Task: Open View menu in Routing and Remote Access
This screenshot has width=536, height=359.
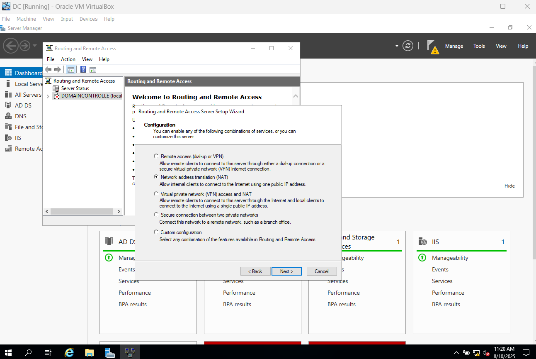Action: [x=87, y=59]
